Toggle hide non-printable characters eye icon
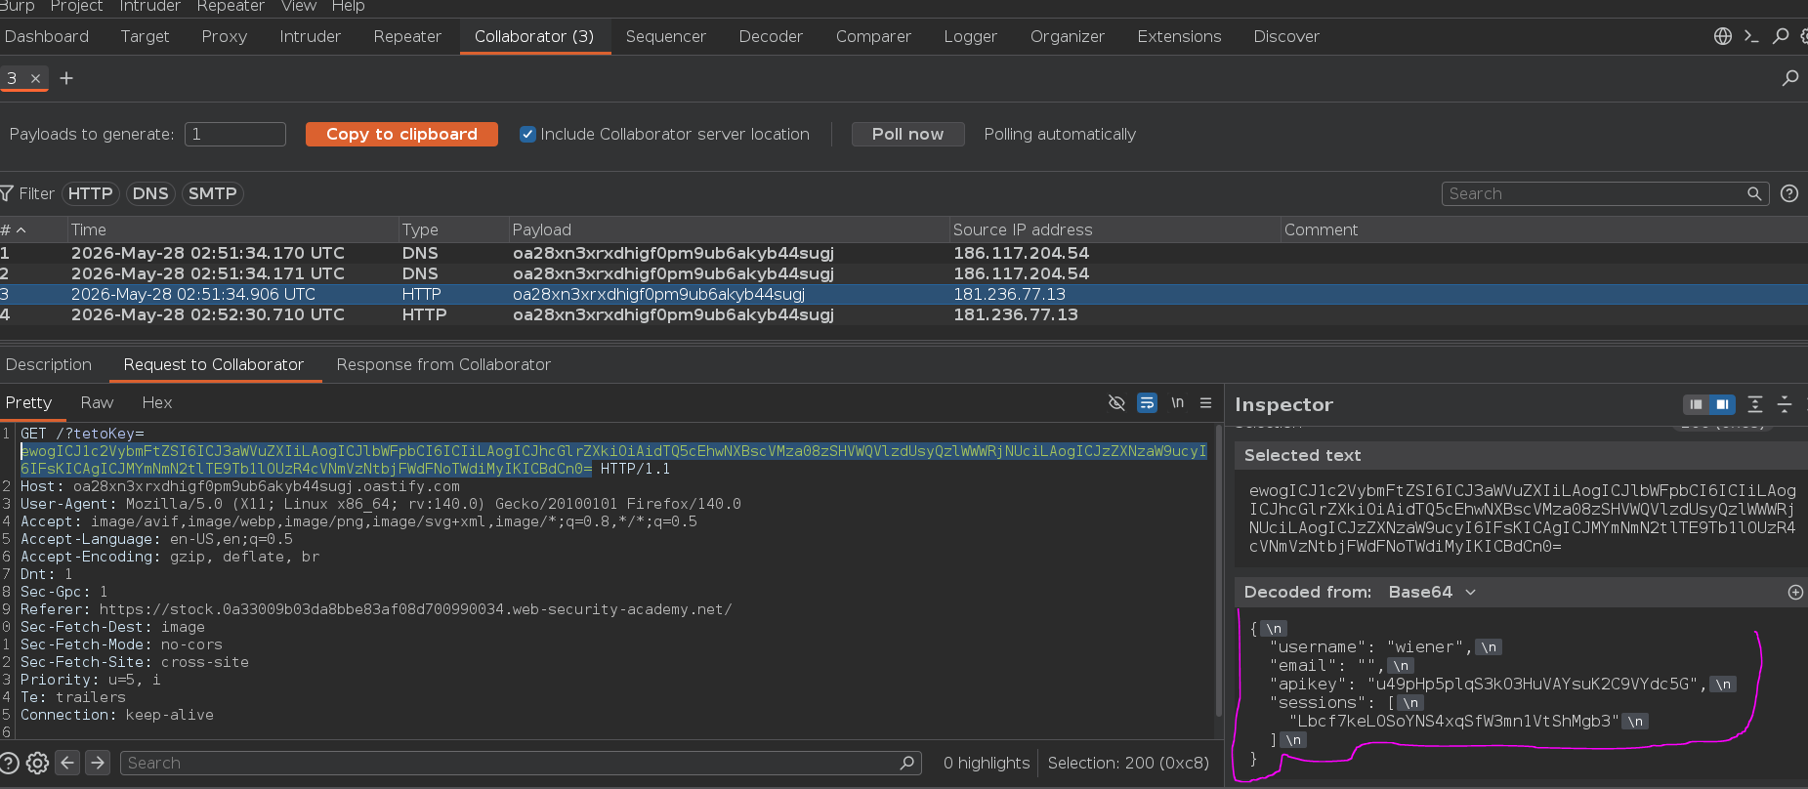The width and height of the screenshot is (1808, 789). [1116, 402]
